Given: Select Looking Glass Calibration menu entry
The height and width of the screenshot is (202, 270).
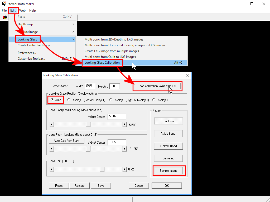Looking at the screenshot, I should [102, 63].
